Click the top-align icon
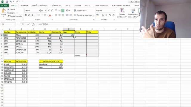Image resolution: width=191 pixels, height=107 pixels. pyautogui.click(x=56, y=11)
